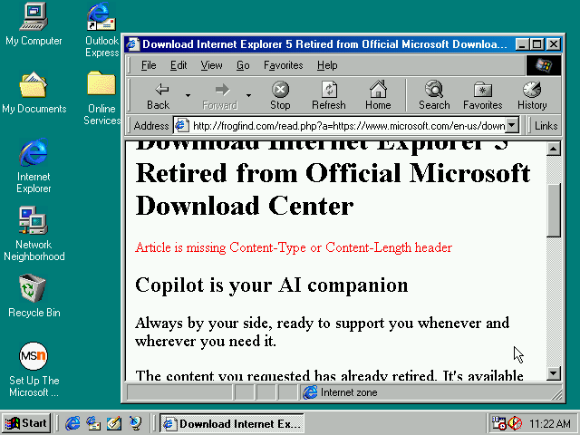Image resolution: width=580 pixels, height=435 pixels.
Task: Click the Back arrow toolbar button
Action: (159, 95)
